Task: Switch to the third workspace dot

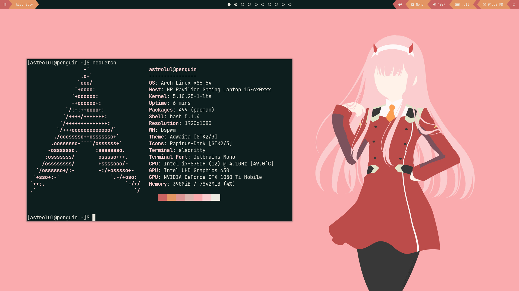Action: 242,4
